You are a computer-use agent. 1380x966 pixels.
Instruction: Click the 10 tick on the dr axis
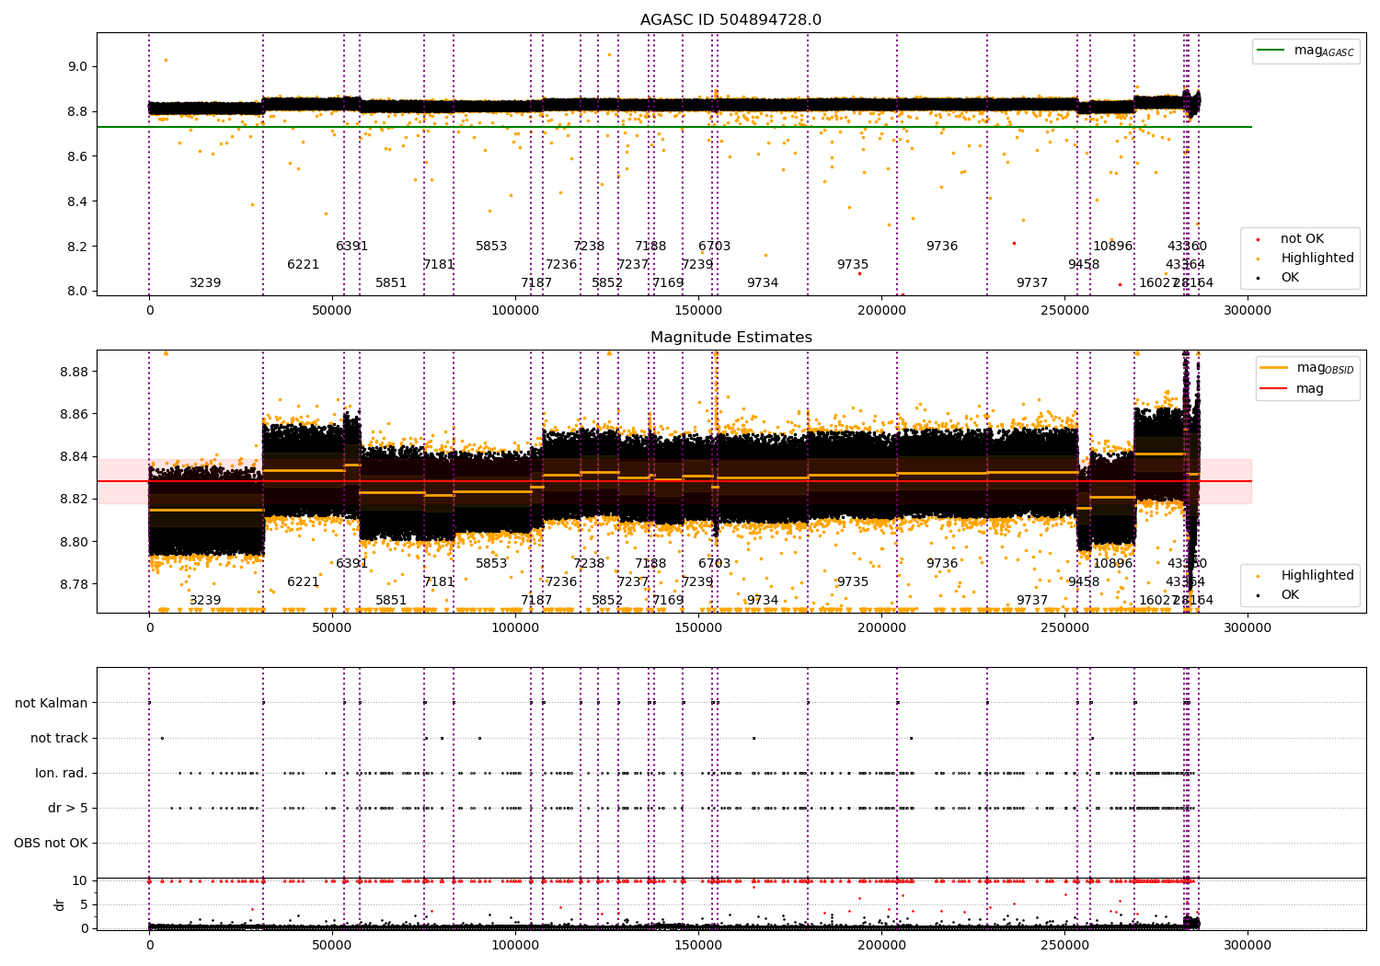click(x=80, y=881)
